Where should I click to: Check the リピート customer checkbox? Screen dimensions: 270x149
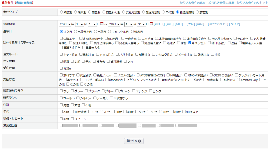(72, 119)
